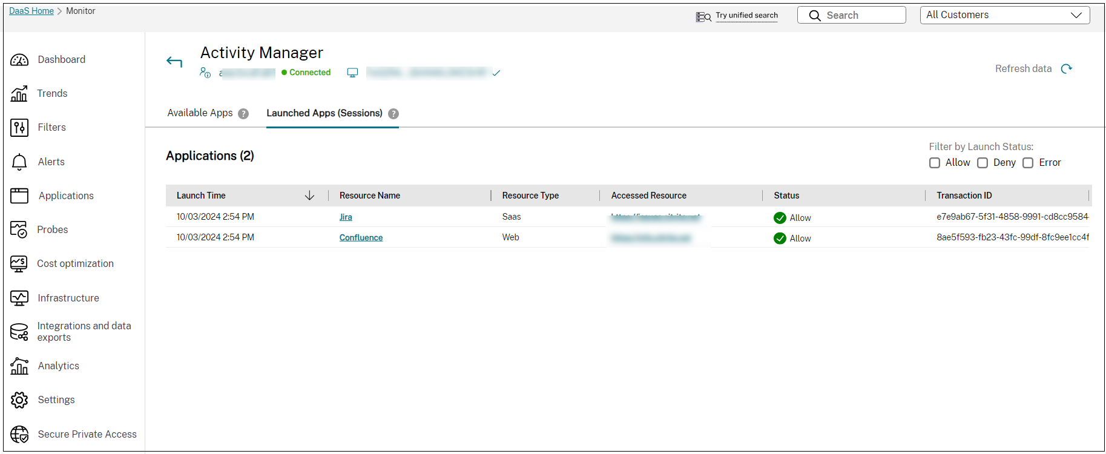Image resolution: width=1106 pixels, height=454 pixels.
Task: Expand the machine name checkmark dropdown
Action: coord(496,73)
